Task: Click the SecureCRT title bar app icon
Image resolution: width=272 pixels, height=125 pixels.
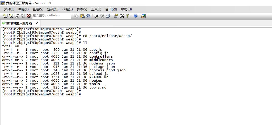Action: coord(3,3)
